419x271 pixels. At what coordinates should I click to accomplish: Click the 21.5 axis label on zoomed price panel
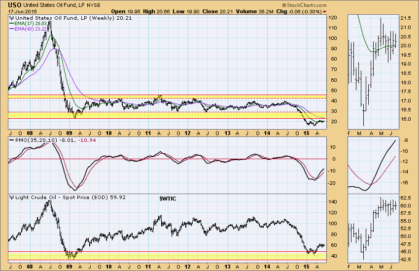(x=406, y=18)
